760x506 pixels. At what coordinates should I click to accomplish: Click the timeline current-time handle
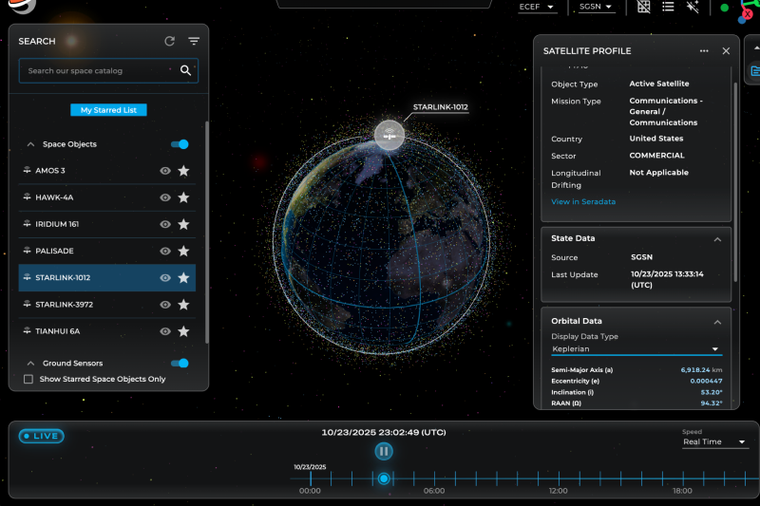(x=384, y=478)
